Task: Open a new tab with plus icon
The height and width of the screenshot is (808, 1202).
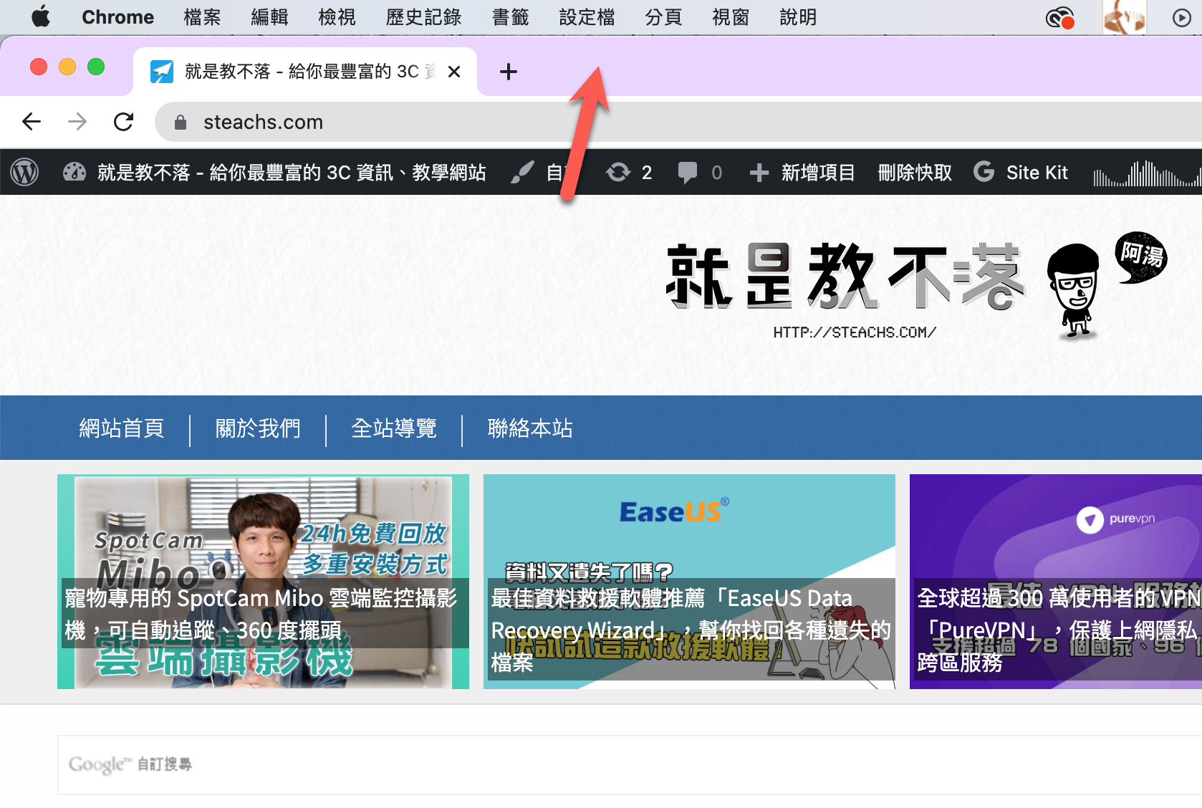Action: click(x=508, y=72)
